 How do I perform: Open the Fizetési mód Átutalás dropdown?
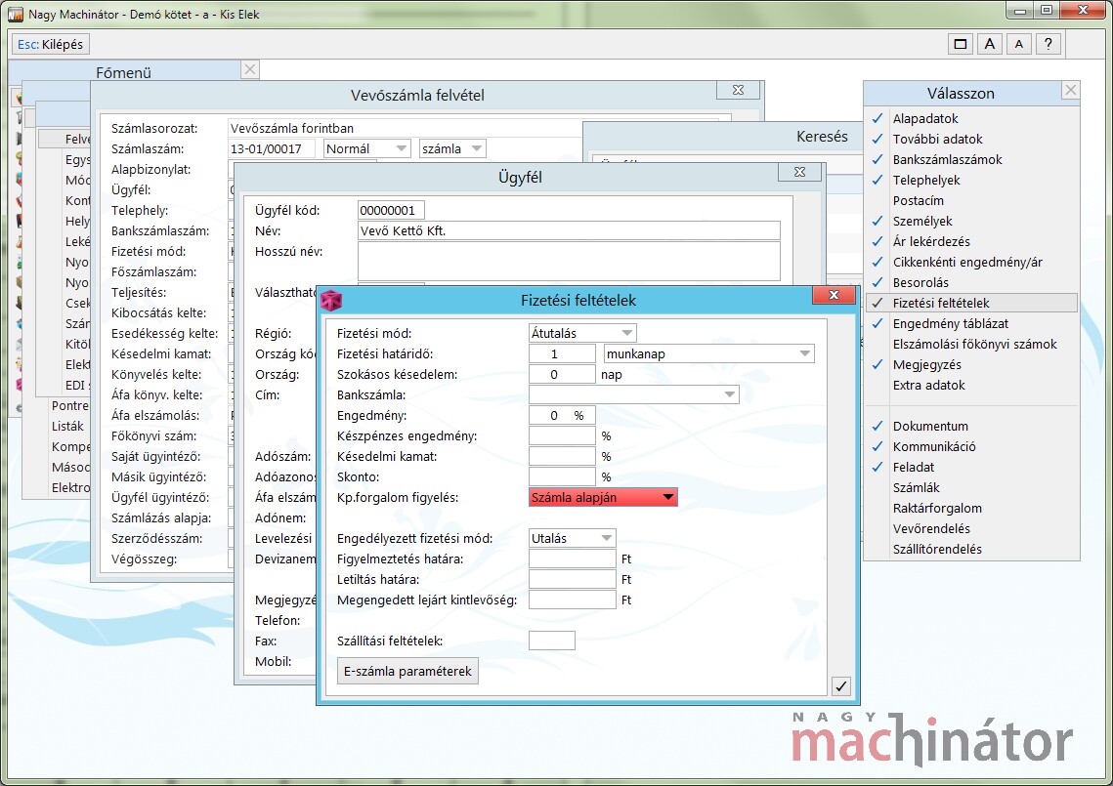(582, 333)
